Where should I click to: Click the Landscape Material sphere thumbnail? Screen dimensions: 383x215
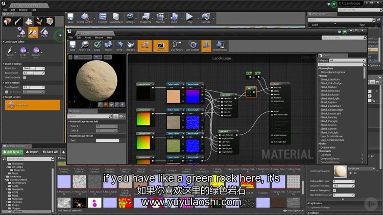(x=340, y=172)
